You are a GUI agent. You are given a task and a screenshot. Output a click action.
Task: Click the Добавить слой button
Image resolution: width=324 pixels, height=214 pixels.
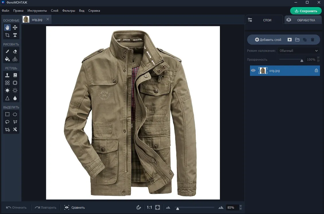pos(268,40)
